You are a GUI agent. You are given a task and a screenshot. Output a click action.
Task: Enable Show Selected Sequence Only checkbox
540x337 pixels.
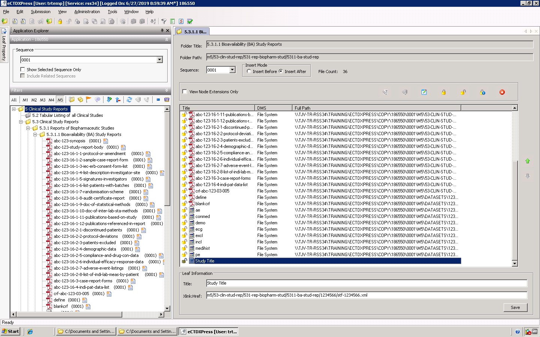(x=22, y=69)
